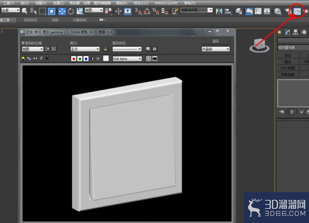Open the Layer Manager

(x=239, y=11)
